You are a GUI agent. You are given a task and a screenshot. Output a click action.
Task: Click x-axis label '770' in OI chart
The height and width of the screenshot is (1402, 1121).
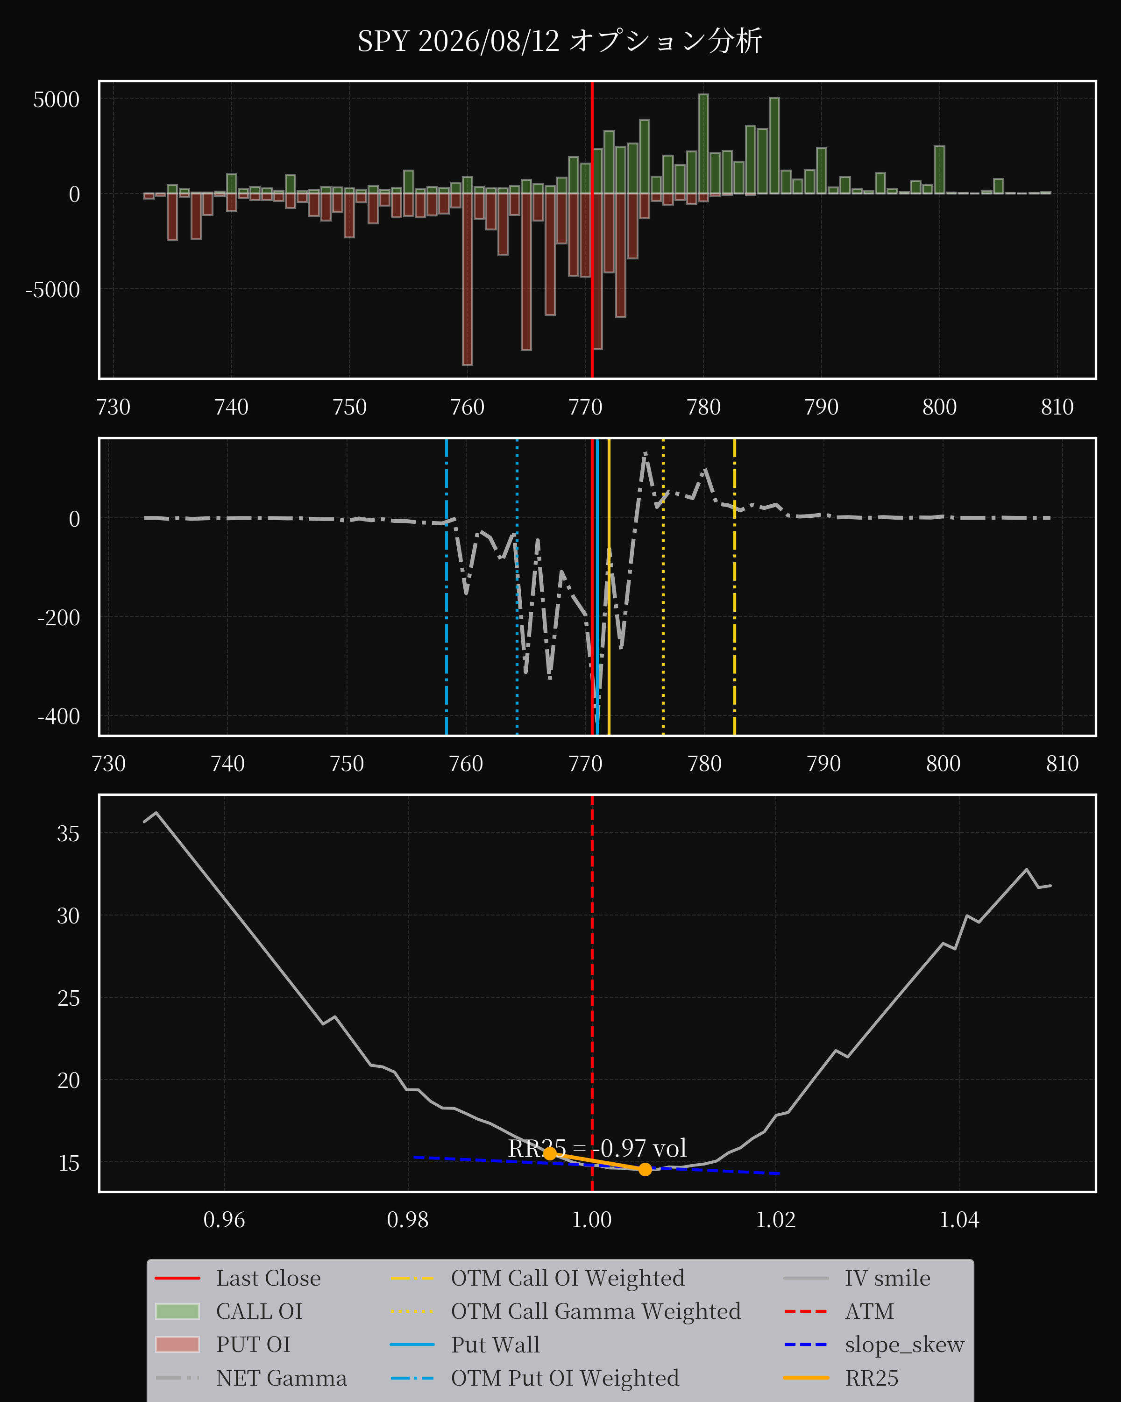click(586, 407)
